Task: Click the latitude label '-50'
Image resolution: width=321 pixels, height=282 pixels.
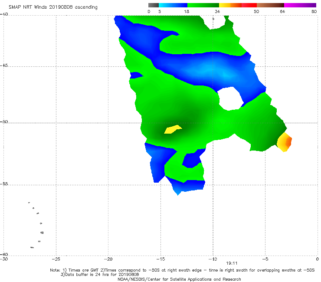Action: (x=4, y=121)
